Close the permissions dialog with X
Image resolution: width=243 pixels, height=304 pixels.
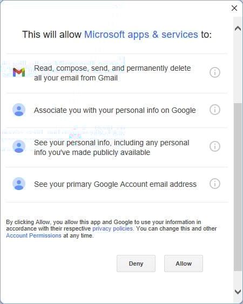234,8
